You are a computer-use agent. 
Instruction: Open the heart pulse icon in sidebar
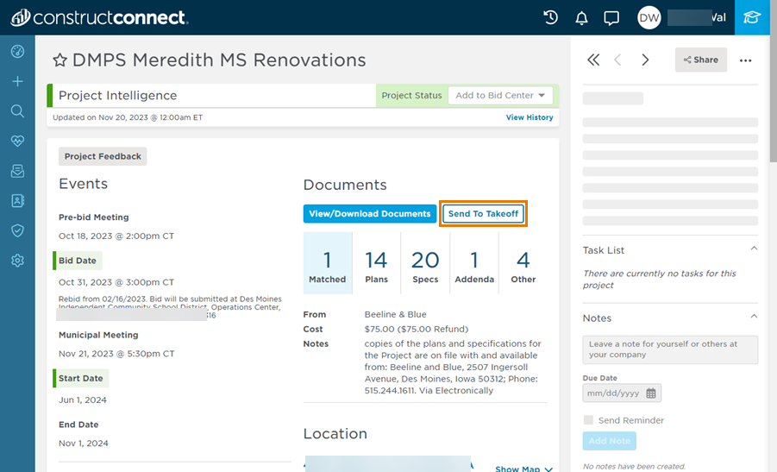[17, 141]
